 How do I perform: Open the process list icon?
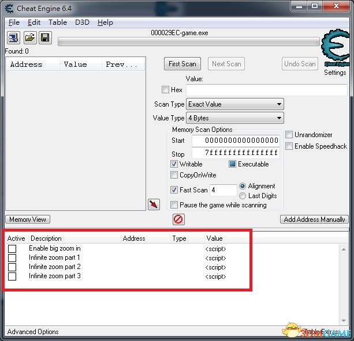point(13,37)
